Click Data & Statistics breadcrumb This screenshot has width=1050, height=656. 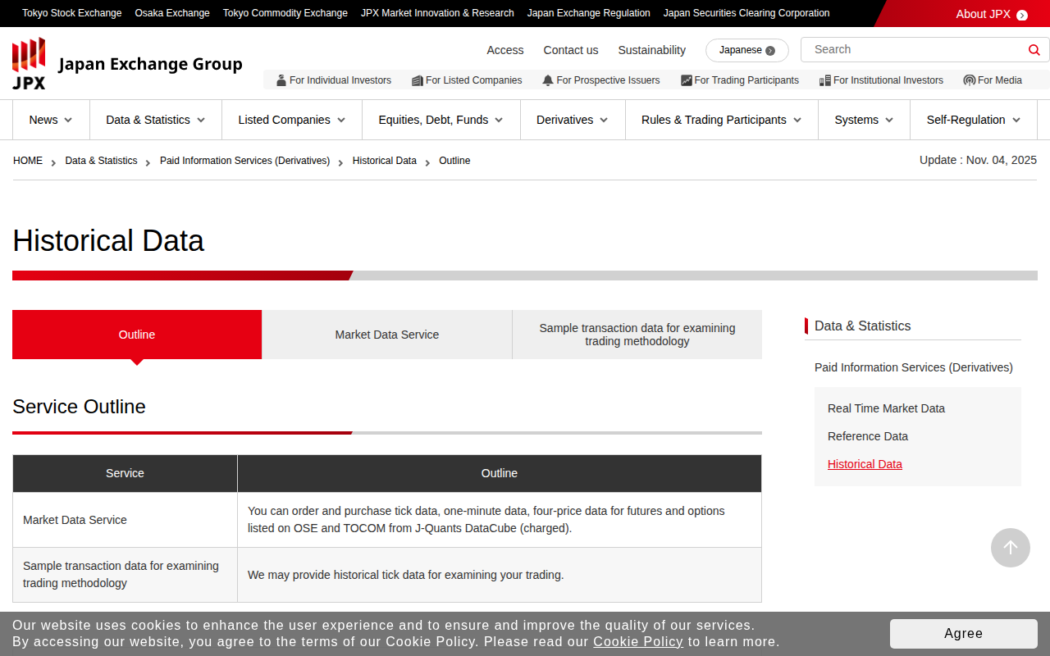pos(102,161)
